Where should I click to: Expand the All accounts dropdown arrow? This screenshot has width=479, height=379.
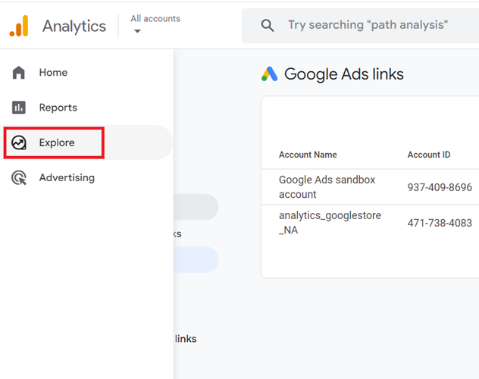[137, 31]
